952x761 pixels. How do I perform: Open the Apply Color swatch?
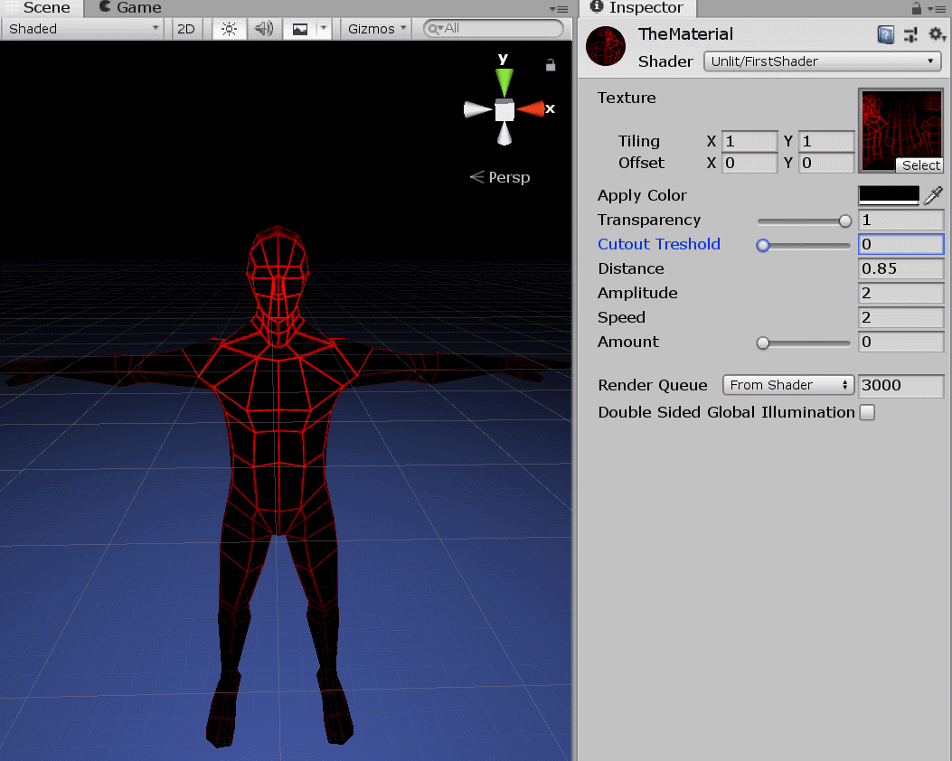tap(889, 195)
